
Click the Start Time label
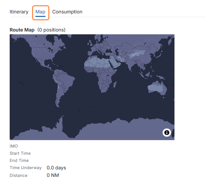(20, 153)
